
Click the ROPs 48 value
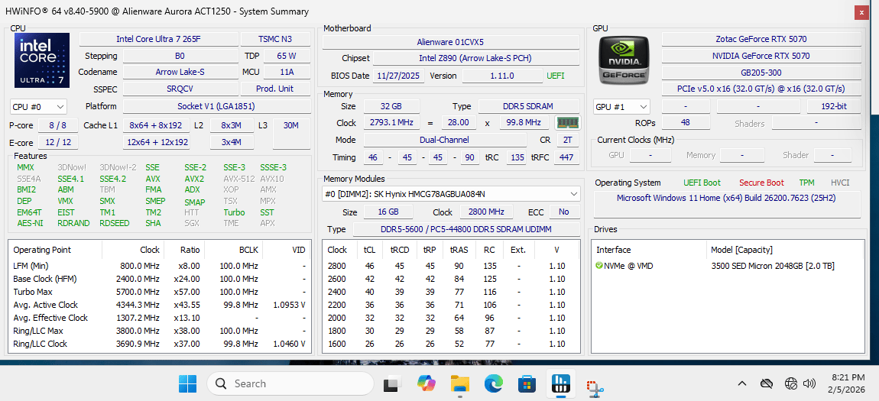click(x=686, y=123)
